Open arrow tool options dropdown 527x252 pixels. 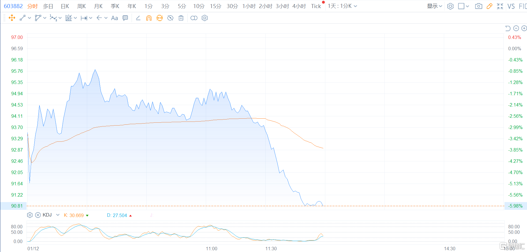[x=106, y=18]
